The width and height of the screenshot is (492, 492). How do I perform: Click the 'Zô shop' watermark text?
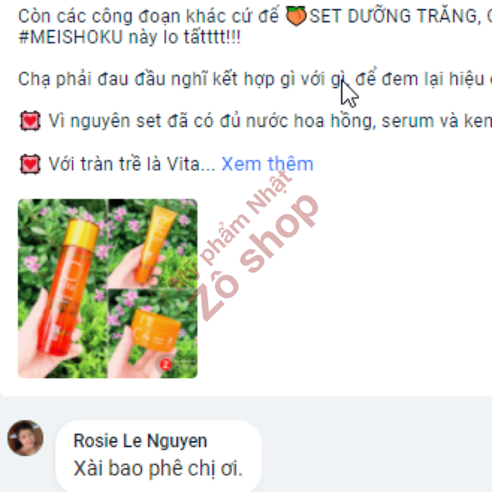[x=254, y=259]
